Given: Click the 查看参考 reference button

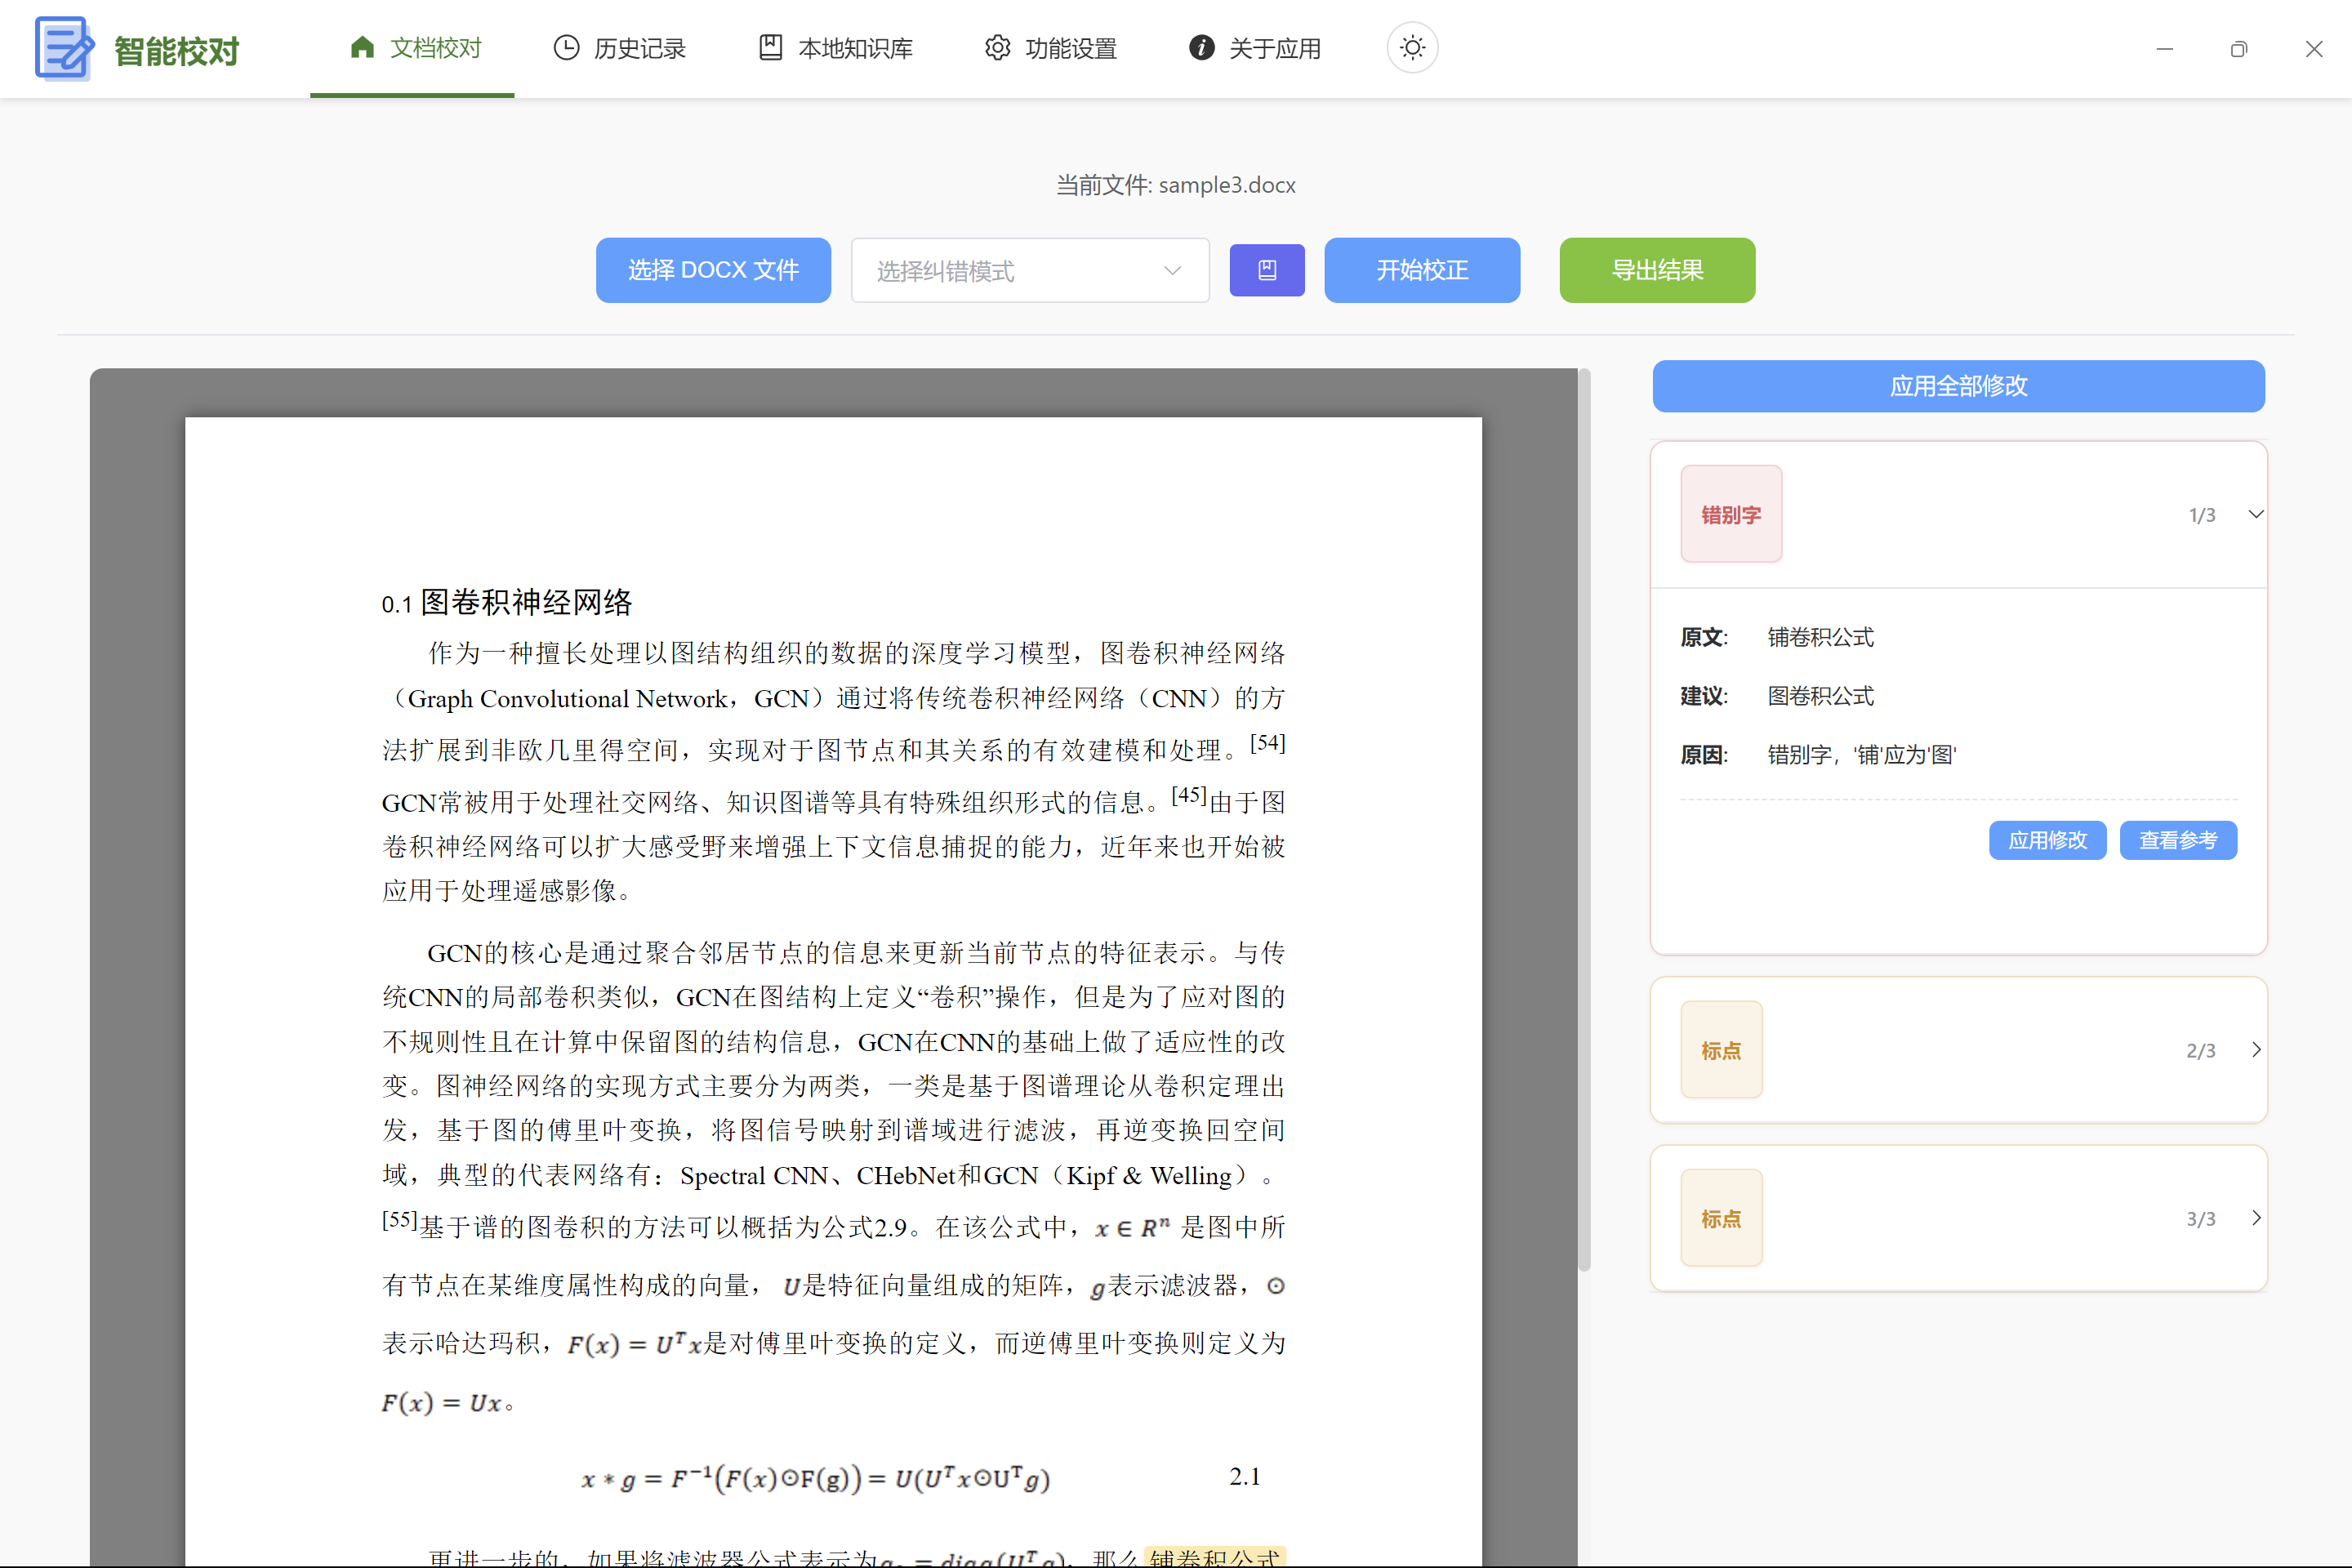Looking at the screenshot, I should click(2178, 840).
